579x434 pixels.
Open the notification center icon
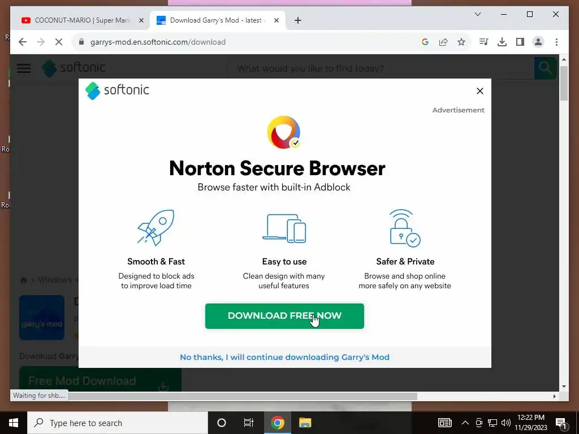coord(561,423)
